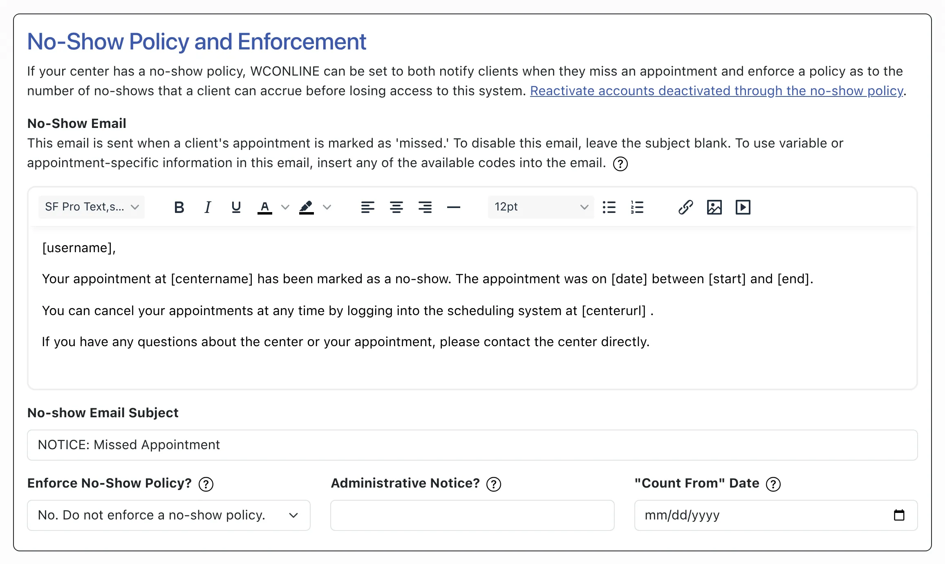945x564 pixels.
Task: Center align text in editor
Action: 396,207
